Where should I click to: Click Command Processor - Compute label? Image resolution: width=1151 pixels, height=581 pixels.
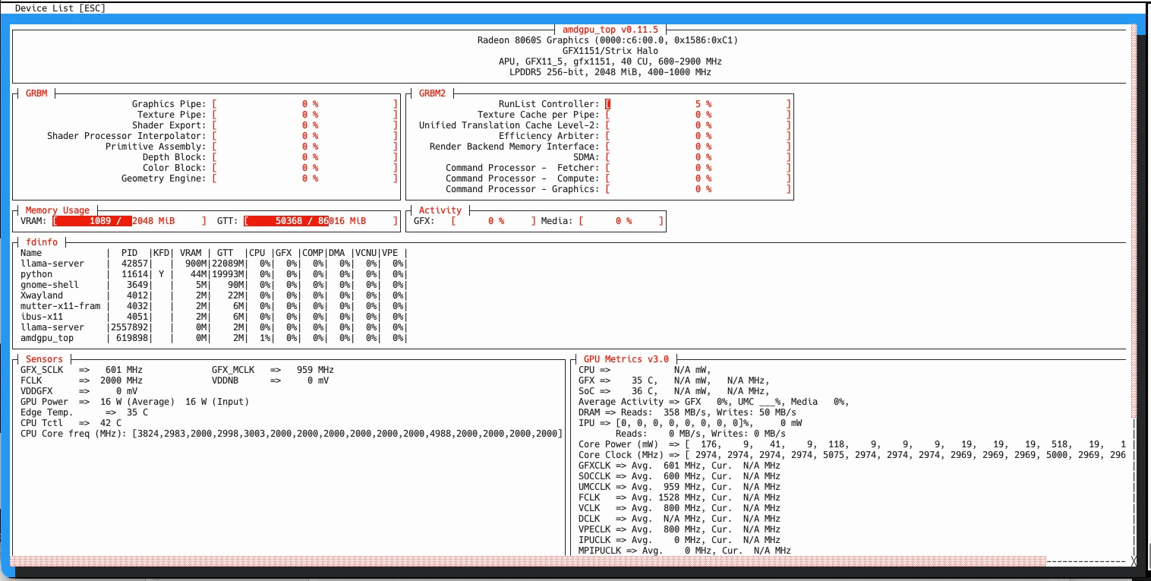click(x=522, y=178)
